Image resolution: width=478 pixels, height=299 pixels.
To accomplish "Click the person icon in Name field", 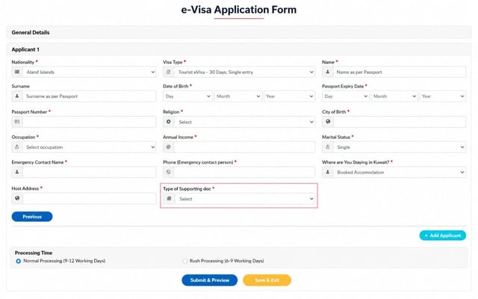I will (x=328, y=72).
